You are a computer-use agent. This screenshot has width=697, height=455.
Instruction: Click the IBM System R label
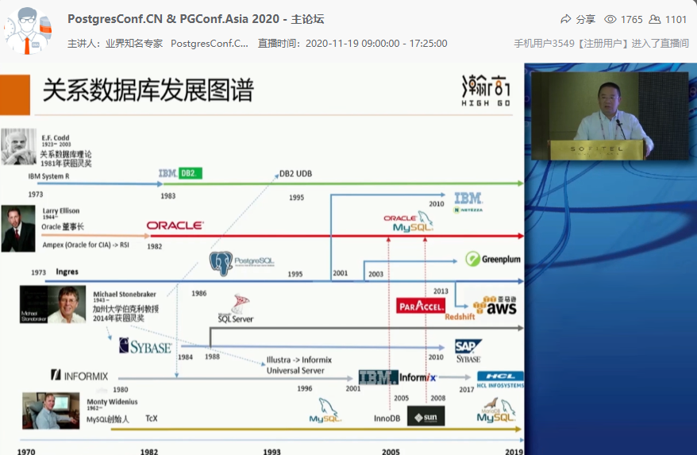click(49, 176)
